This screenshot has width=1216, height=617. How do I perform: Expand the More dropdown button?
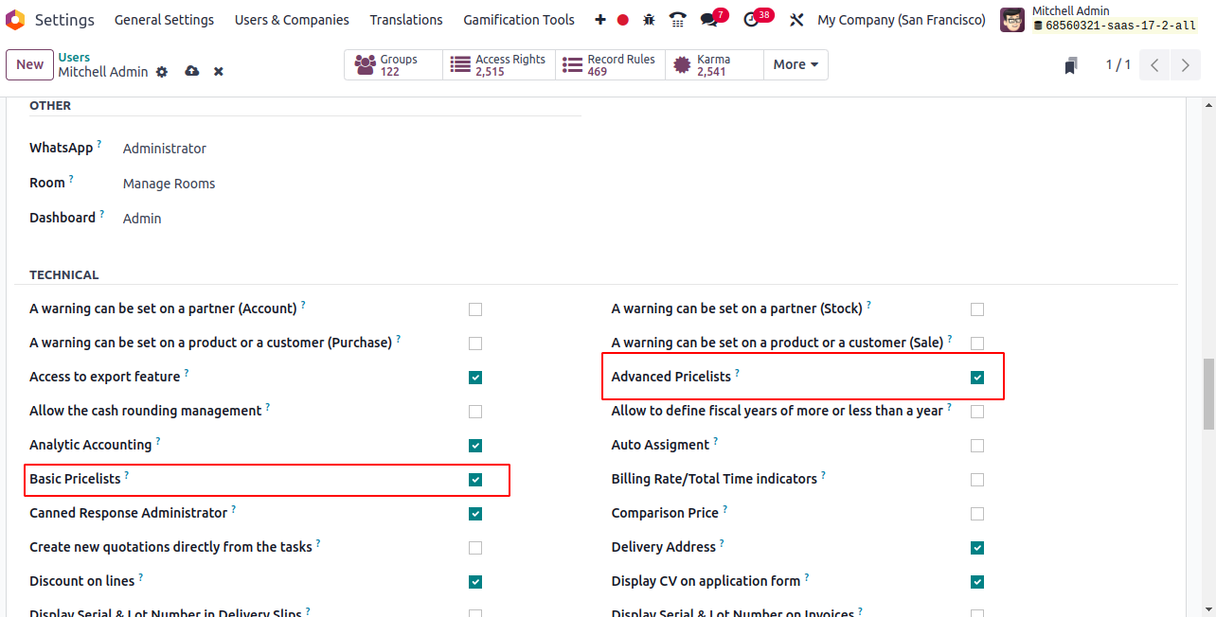click(796, 64)
